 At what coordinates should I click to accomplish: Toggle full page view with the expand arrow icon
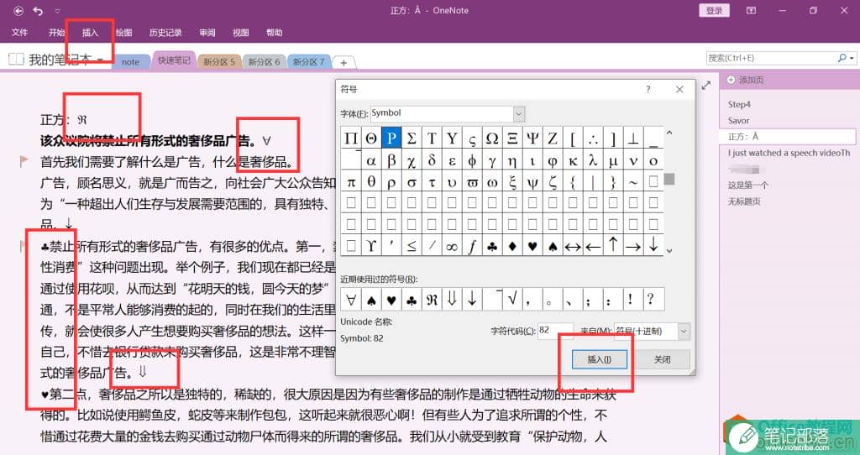[x=705, y=85]
